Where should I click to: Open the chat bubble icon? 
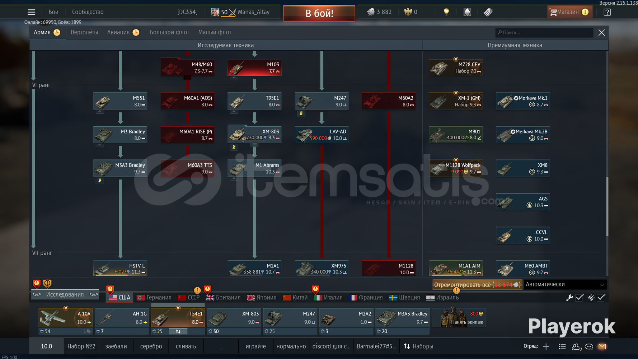pyautogui.click(x=589, y=346)
